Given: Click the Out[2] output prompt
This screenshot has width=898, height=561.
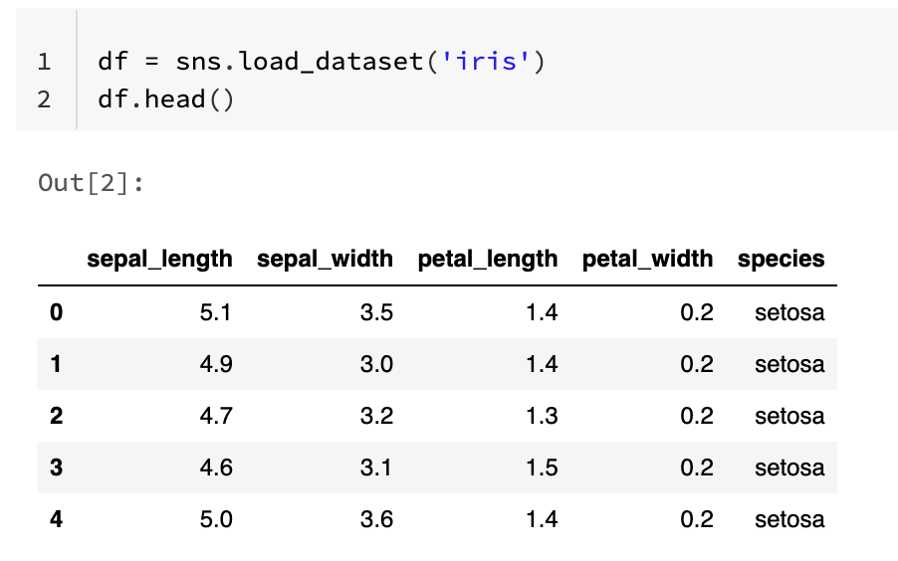Looking at the screenshot, I should point(91,183).
